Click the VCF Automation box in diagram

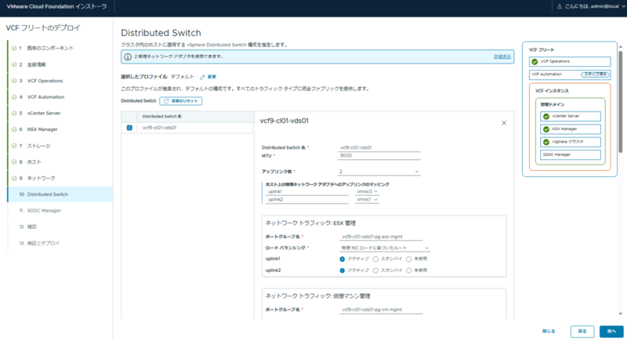click(x=570, y=74)
